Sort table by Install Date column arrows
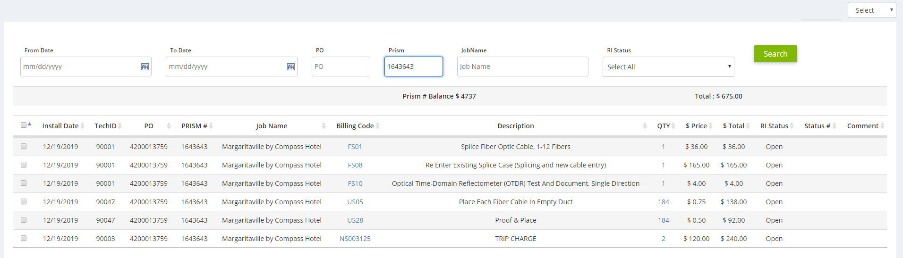Screen dimensions: 903x258 83,126
